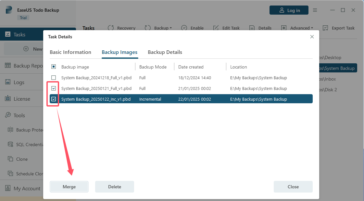Click the Trial badge under the app name

click(x=23, y=18)
